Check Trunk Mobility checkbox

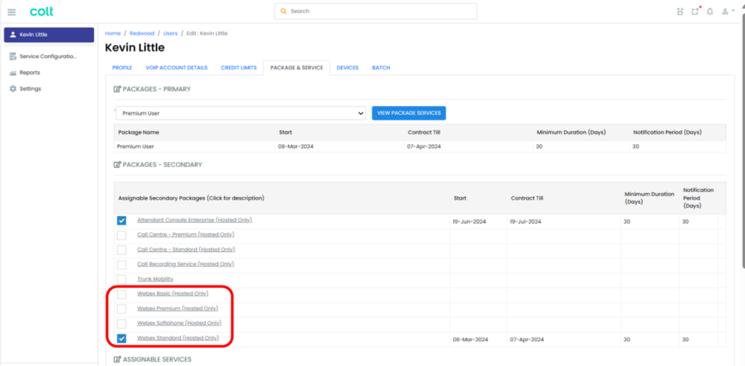pos(121,280)
